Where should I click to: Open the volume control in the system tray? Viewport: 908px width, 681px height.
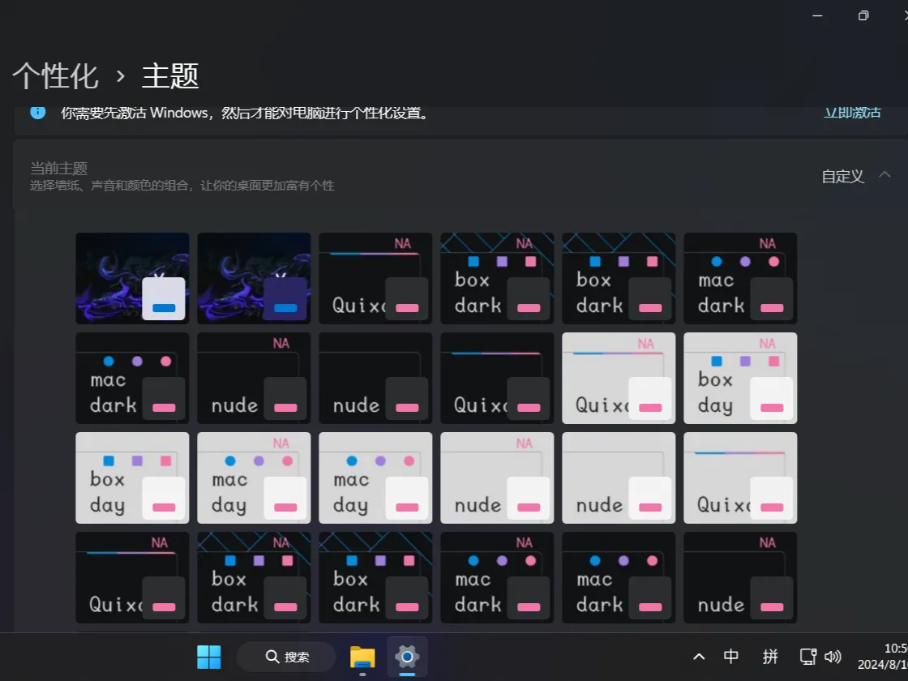pyautogui.click(x=833, y=657)
